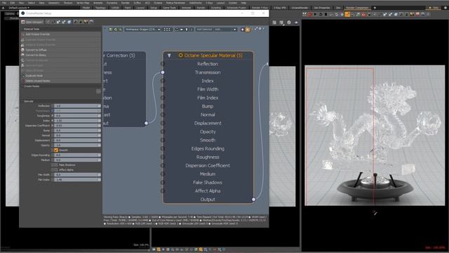
Task: Click the first icon above render view panel
Action: coord(274,22)
